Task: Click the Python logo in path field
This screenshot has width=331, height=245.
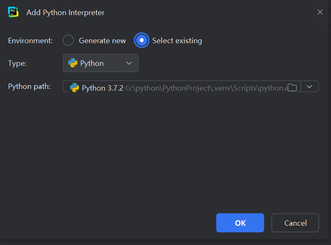Action: pos(75,88)
